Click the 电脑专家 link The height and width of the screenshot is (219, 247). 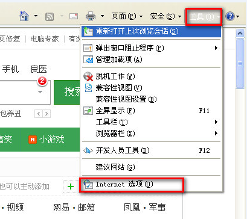45,39
